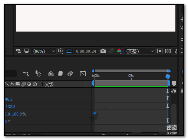Open the resolution dropdown showing 完整
The image size is (188, 140).
pyautogui.click(x=139, y=51)
